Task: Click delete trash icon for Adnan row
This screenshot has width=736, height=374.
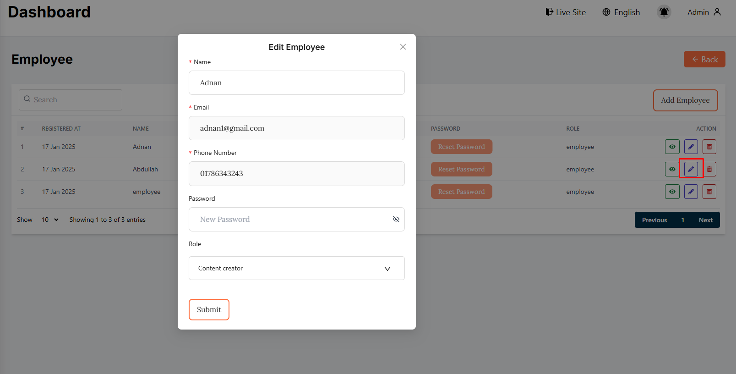Action: coord(709,147)
